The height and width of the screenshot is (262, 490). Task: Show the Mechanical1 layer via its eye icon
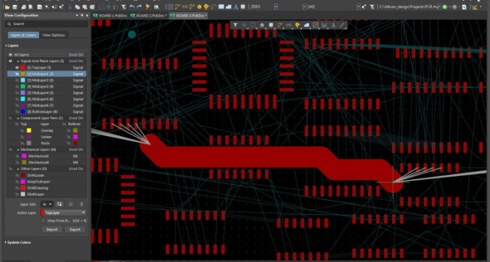tap(17, 156)
